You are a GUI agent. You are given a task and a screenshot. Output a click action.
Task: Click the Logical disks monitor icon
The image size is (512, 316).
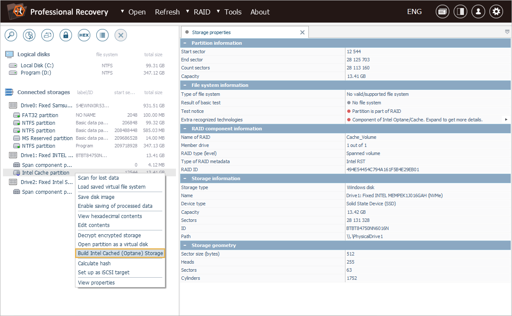click(9, 55)
